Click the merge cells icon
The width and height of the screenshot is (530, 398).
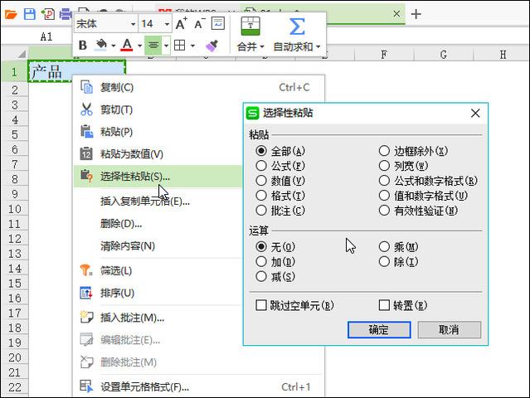click(x=250, y=27)
